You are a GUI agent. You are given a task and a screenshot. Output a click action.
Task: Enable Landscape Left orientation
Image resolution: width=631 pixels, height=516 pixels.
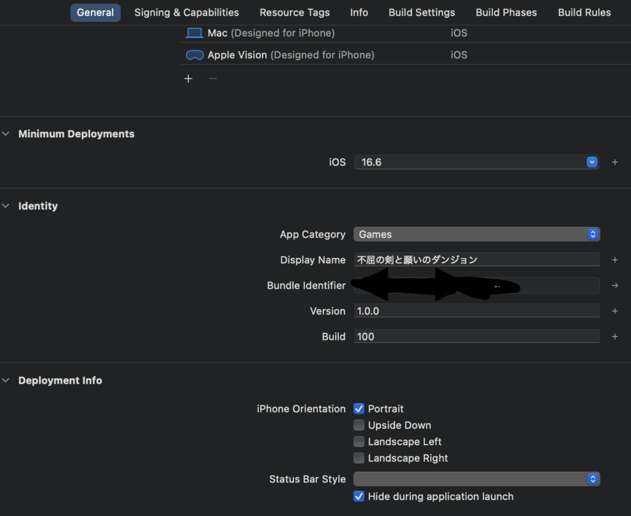coord(359,442)
